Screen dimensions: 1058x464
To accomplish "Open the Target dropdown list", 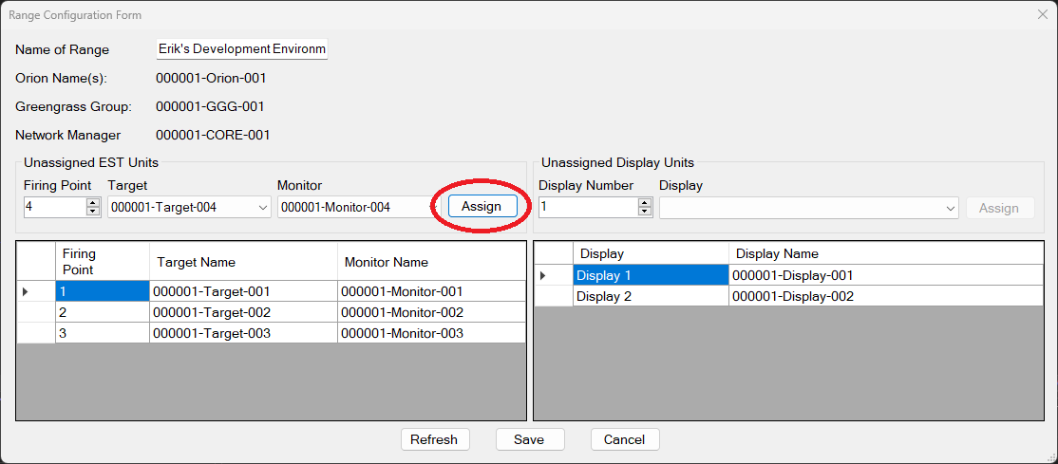I will point(262,208).
